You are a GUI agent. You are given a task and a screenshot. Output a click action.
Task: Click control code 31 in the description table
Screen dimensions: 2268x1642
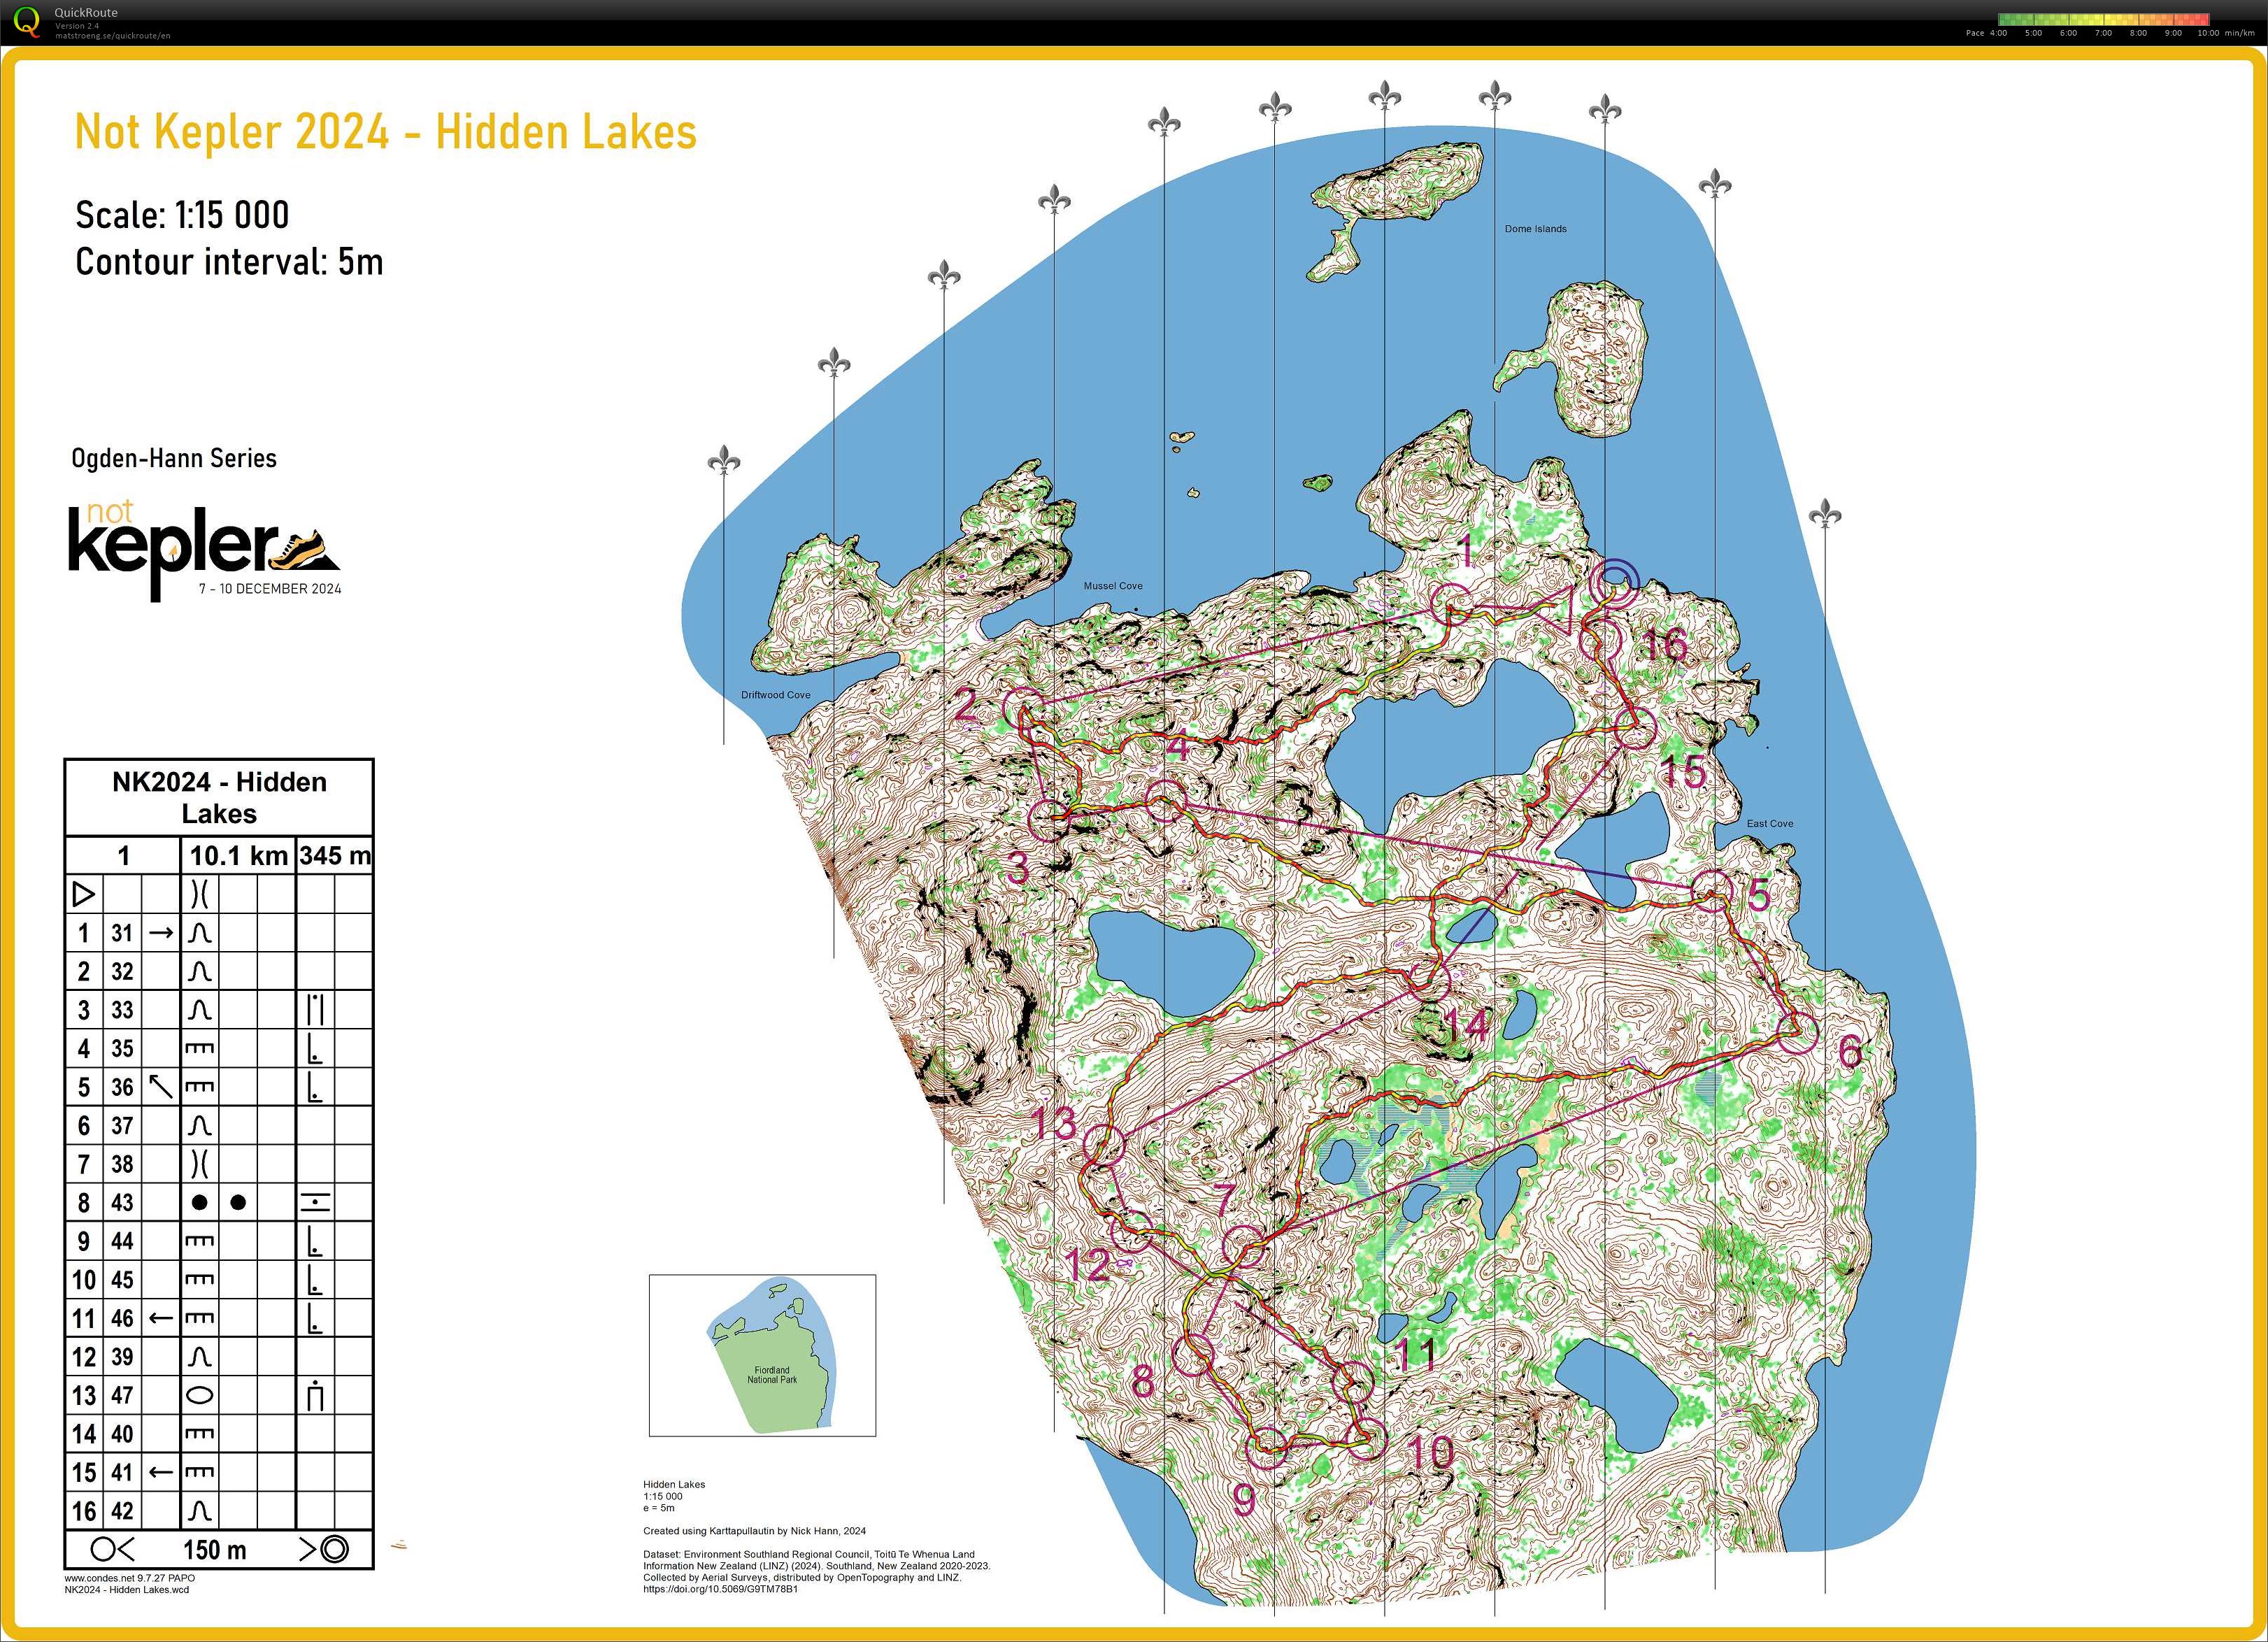point(122,933)
